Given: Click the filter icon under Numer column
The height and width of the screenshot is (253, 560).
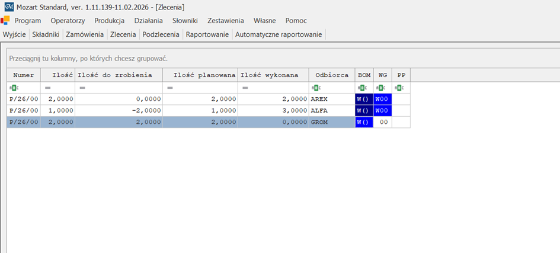Looking at the screenshot, I should (x=14, y=88).
